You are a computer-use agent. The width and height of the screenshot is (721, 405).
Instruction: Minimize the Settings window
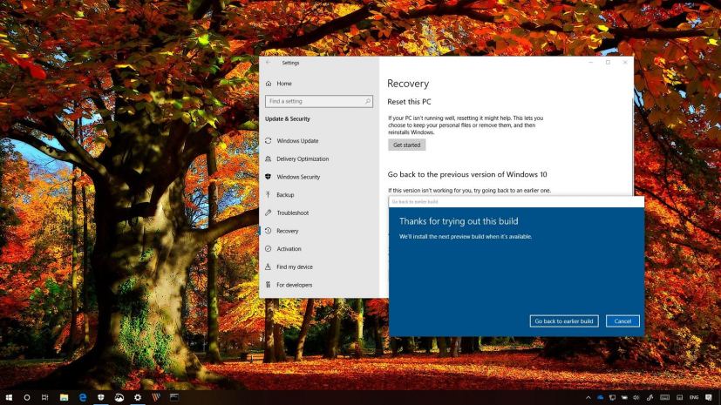point(591,63)
